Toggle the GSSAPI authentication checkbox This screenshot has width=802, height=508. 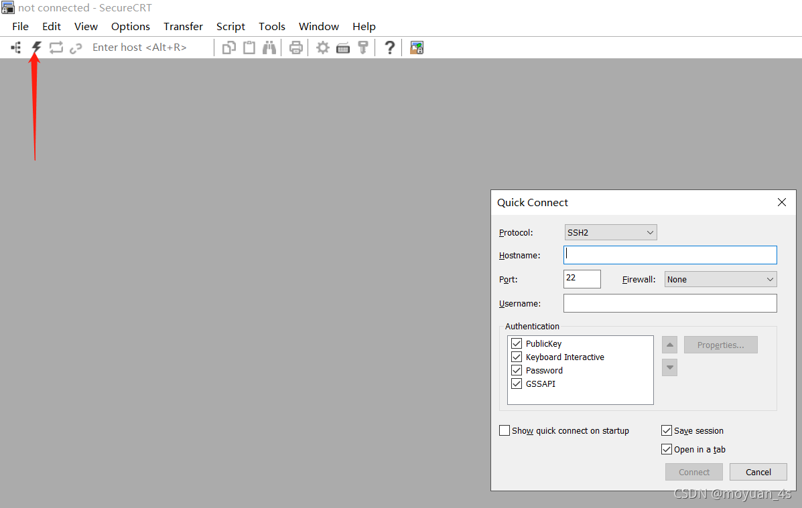point(517,384)
